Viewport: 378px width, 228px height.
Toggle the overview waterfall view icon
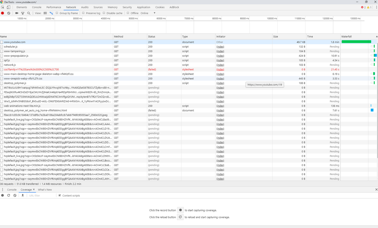tap(51, 13)
